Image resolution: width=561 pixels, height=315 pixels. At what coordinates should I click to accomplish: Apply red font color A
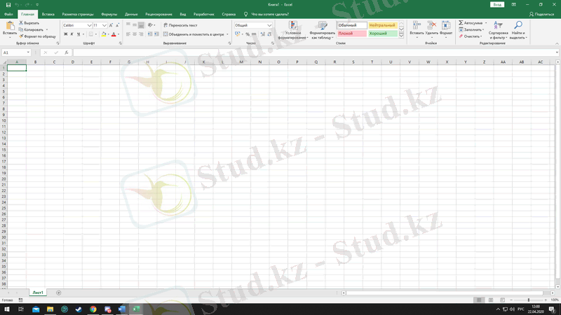click(114, 34)
